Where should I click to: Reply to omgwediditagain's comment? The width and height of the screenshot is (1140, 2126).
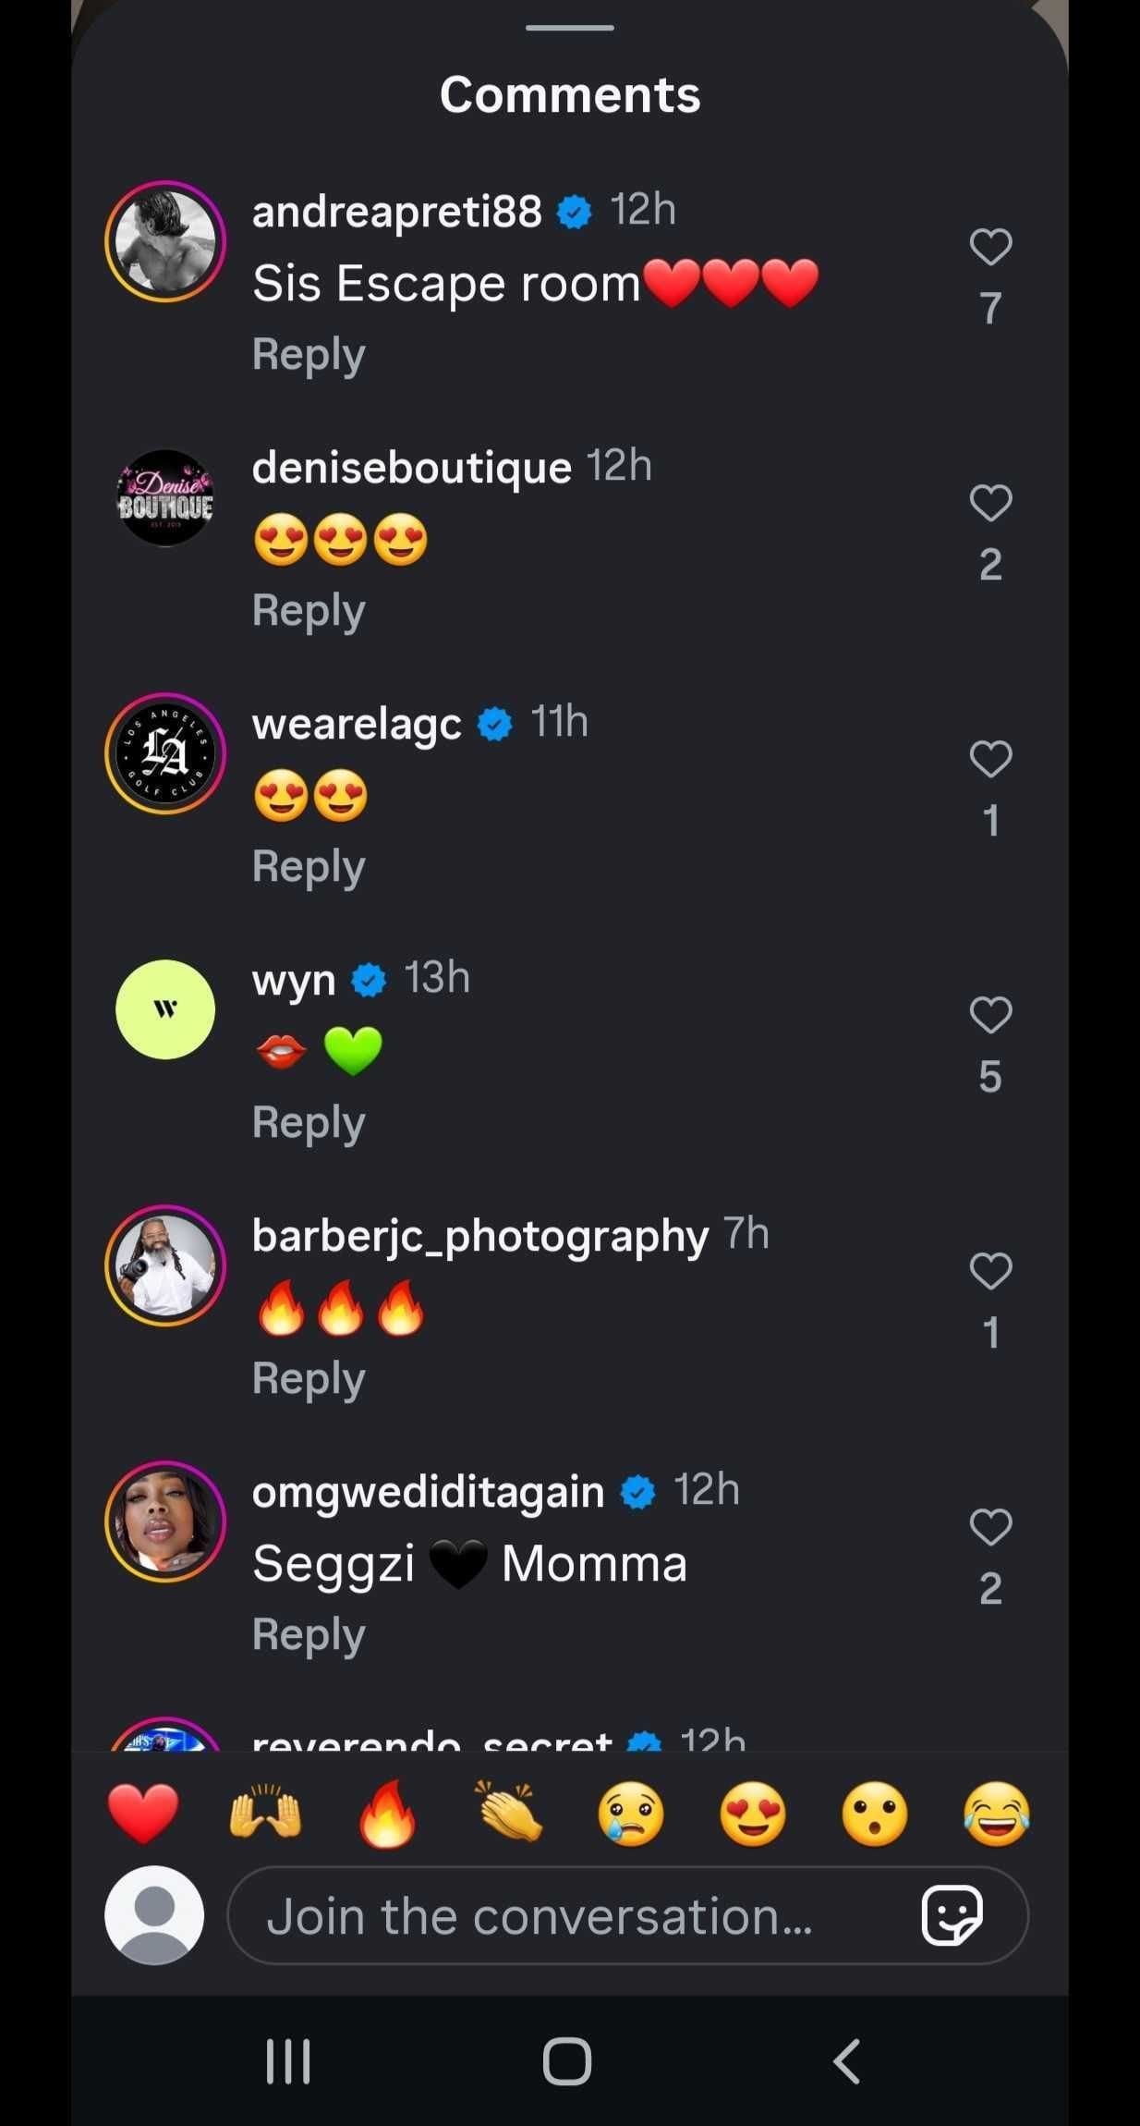point(308,1634)
